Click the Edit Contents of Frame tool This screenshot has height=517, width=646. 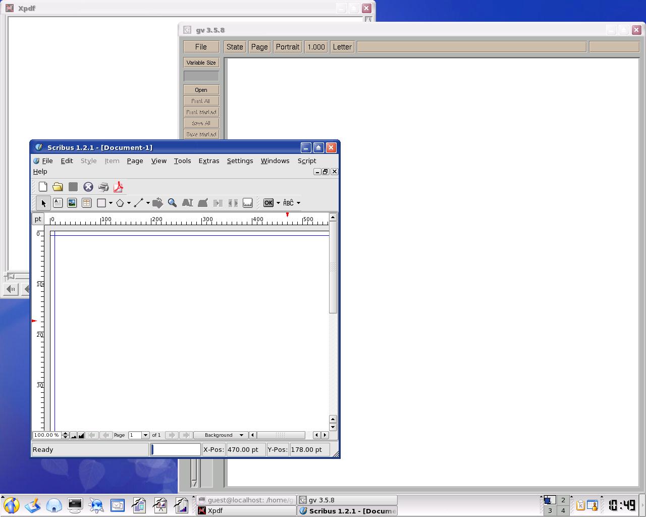187,203
